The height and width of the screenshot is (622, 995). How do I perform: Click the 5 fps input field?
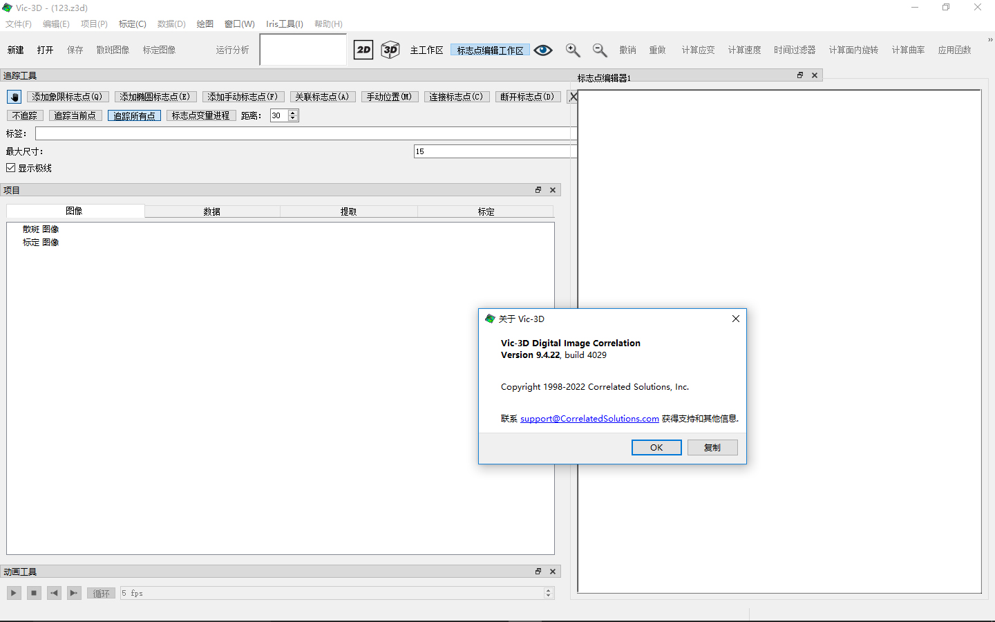[332, 593]
